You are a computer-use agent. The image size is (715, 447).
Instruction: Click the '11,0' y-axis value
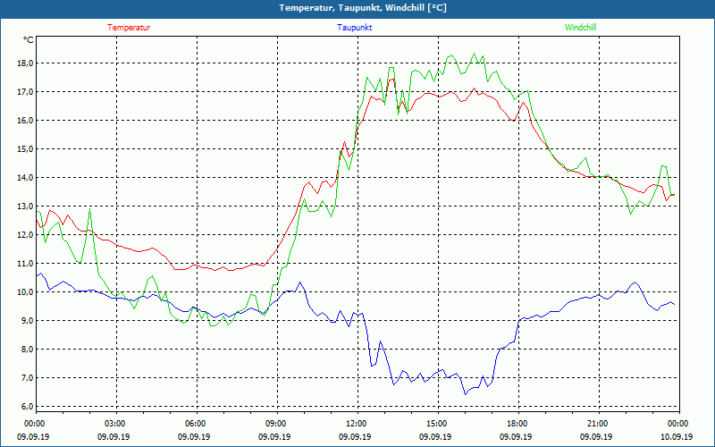point(26,263)
